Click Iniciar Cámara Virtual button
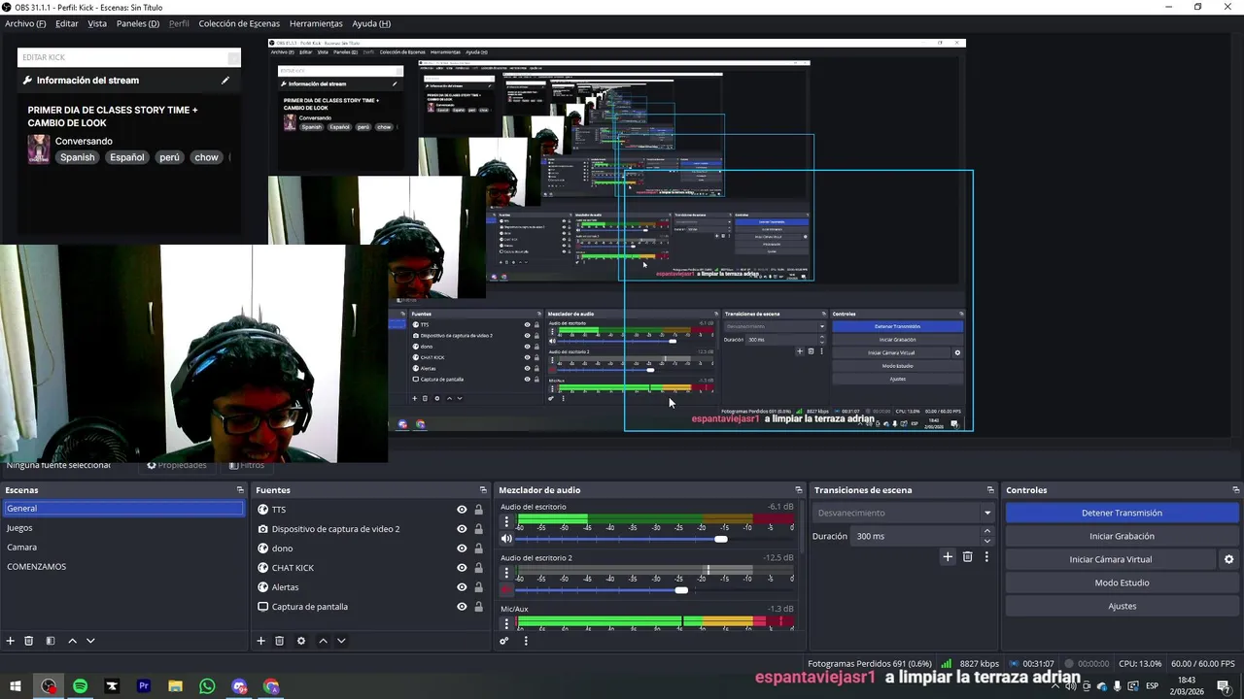 (x=1111, y=559)
